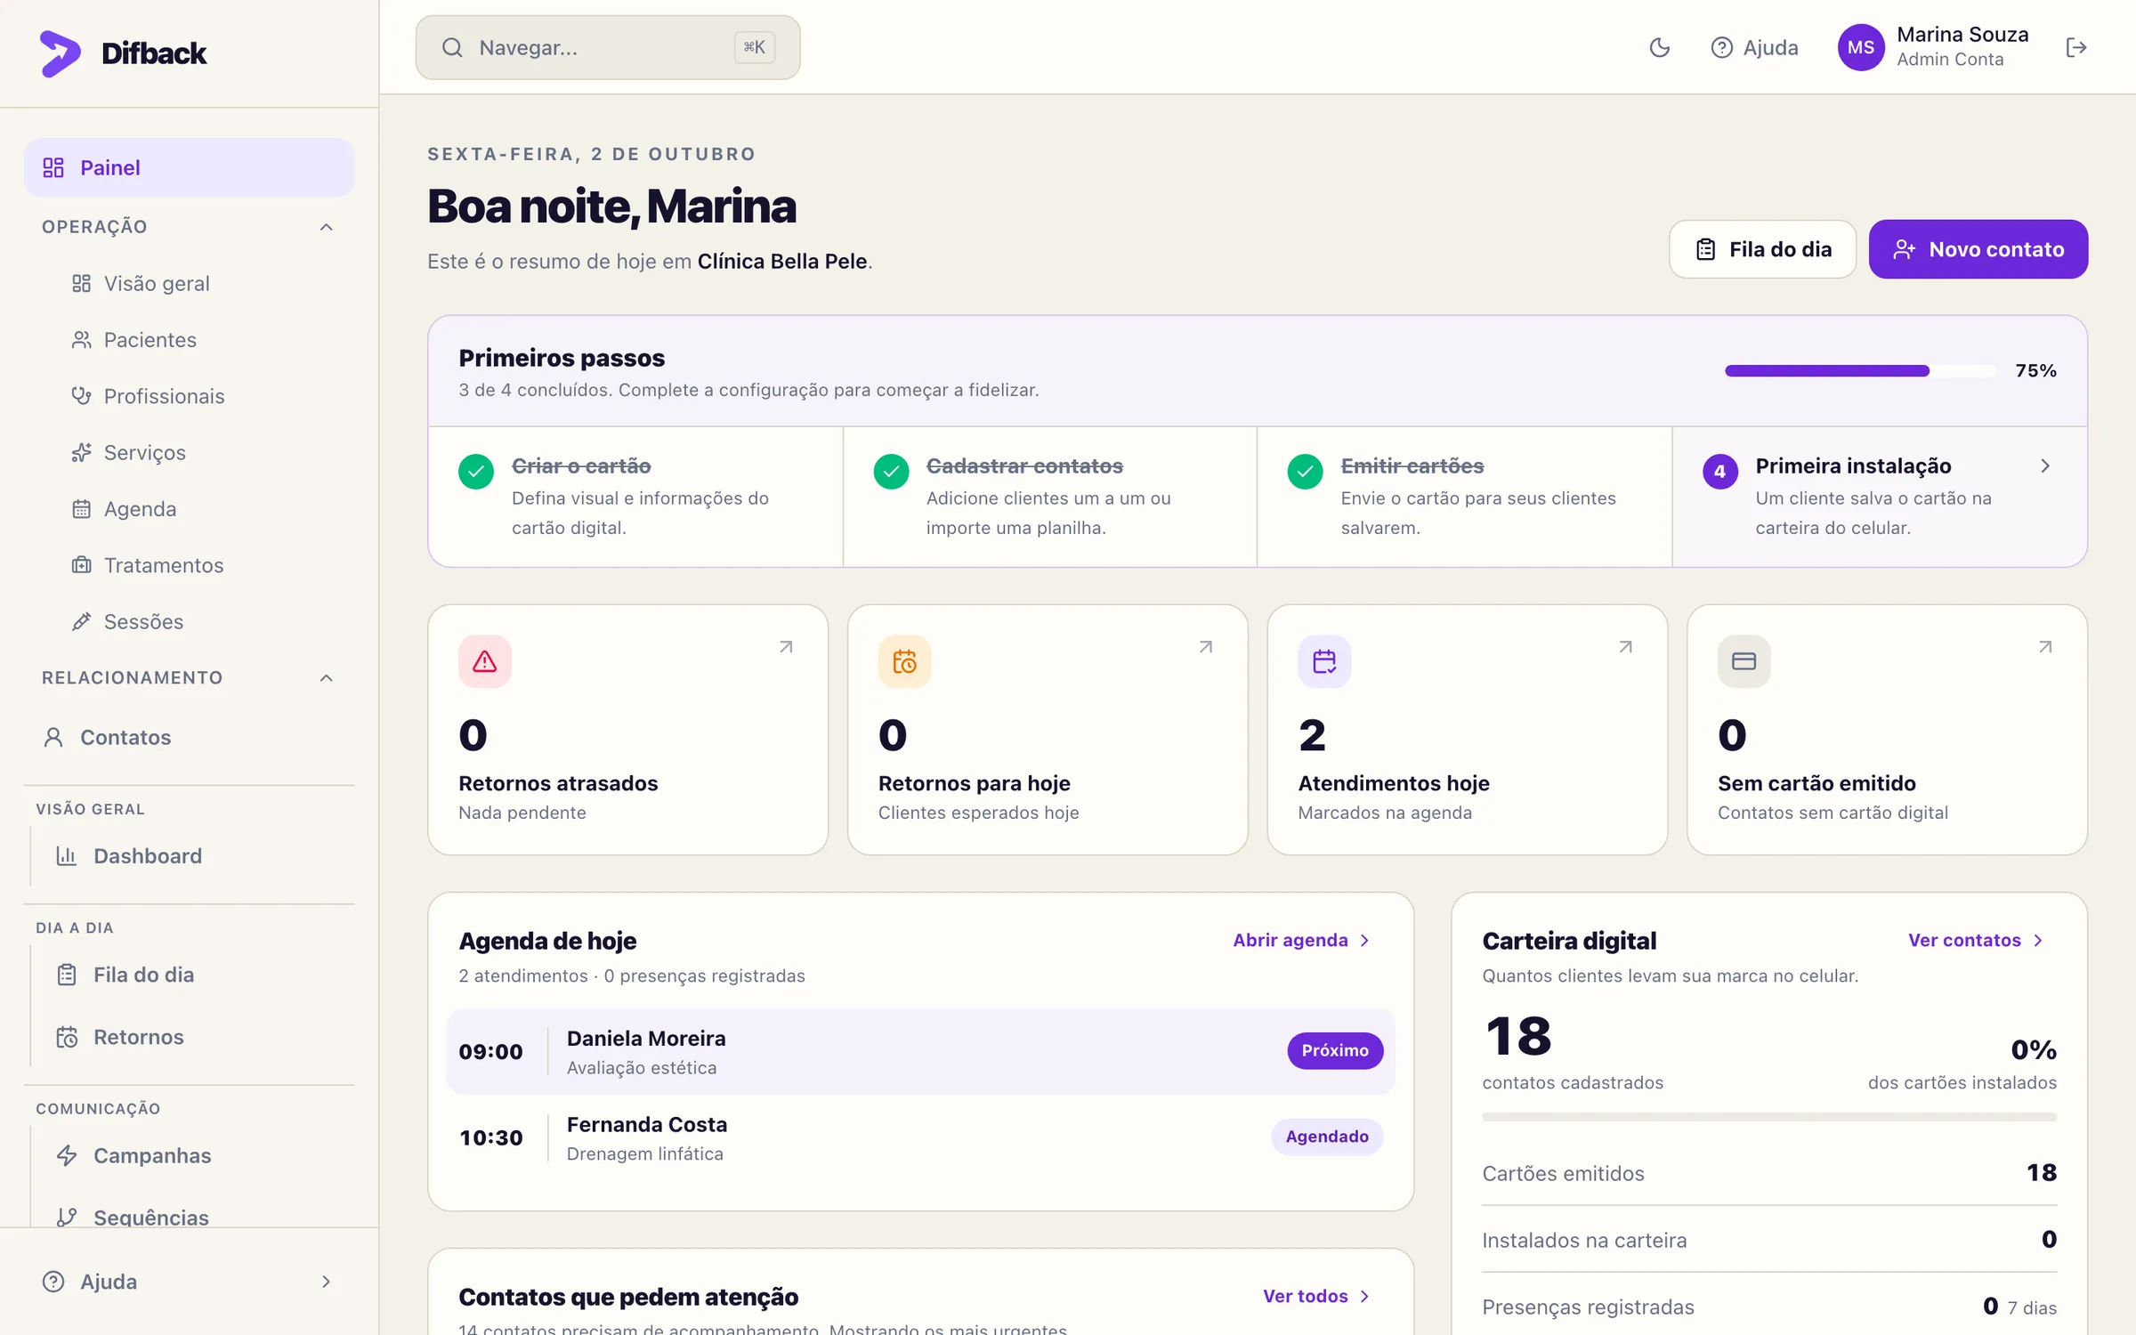The width and height of the screenshot is (2136, 1335).
Task: Click the Cadastrar contatos green checkmark
Action: pos(891,472)
